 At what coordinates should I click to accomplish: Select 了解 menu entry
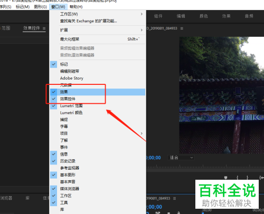(x=98, y=140)
